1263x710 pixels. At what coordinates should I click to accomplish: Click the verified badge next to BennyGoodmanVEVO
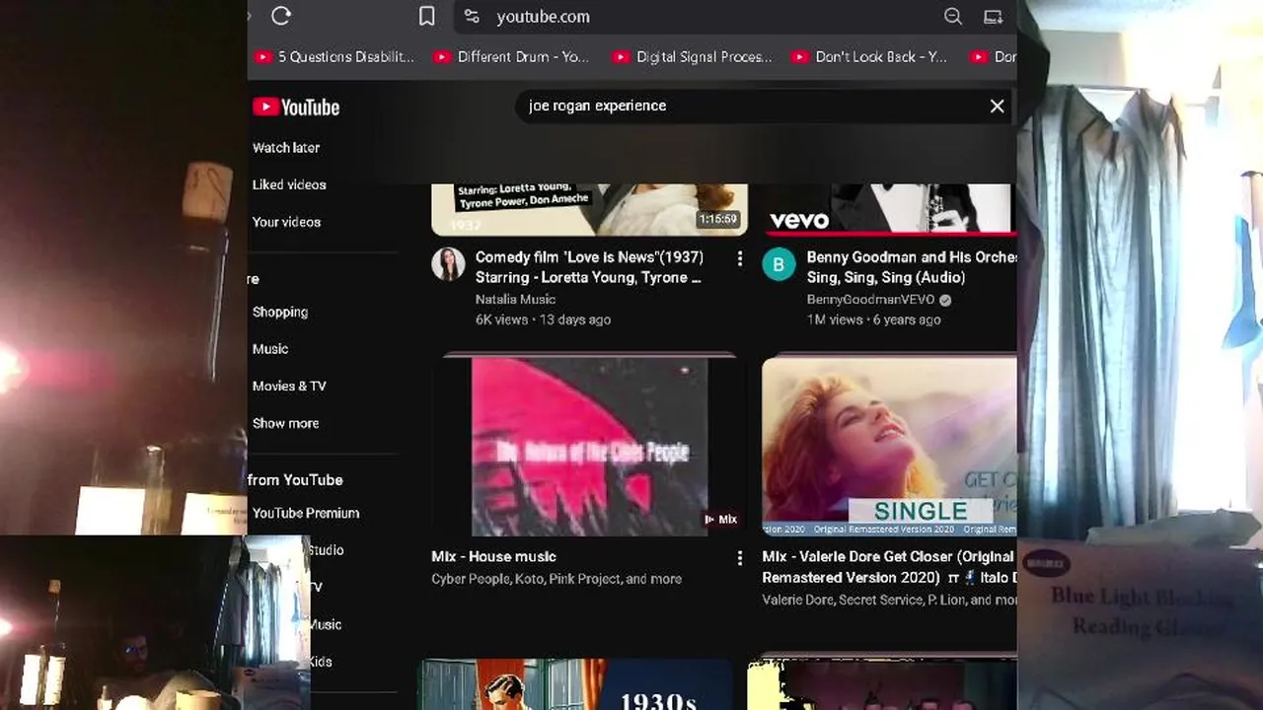point(945,300)
